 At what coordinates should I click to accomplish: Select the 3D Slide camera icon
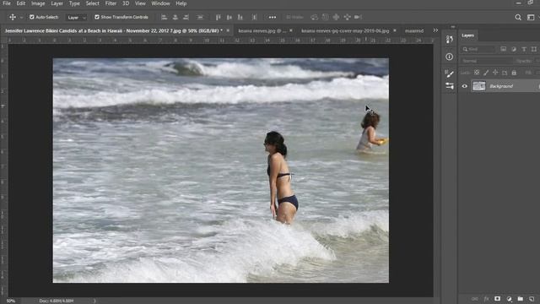tap(347, 17)
